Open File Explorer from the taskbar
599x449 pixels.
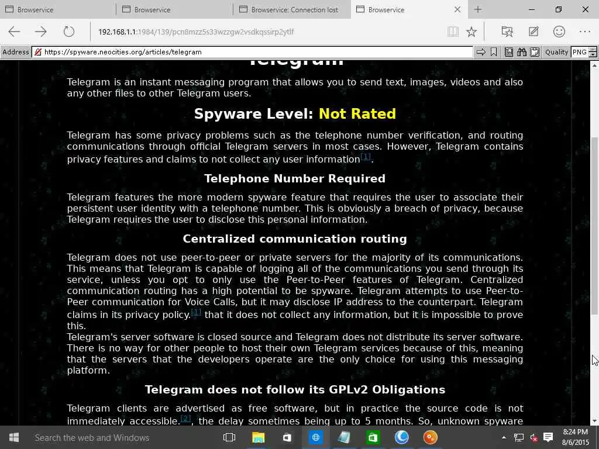(258, 437)
